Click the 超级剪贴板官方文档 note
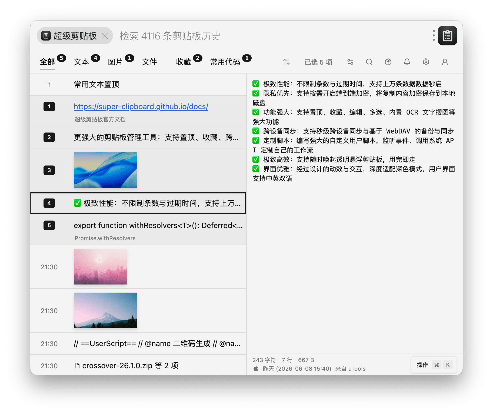 click(x=100, y=119)
